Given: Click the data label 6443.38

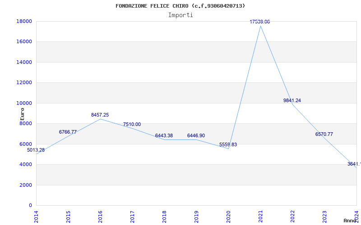Looking at the screenshot, I should point(164,136).
